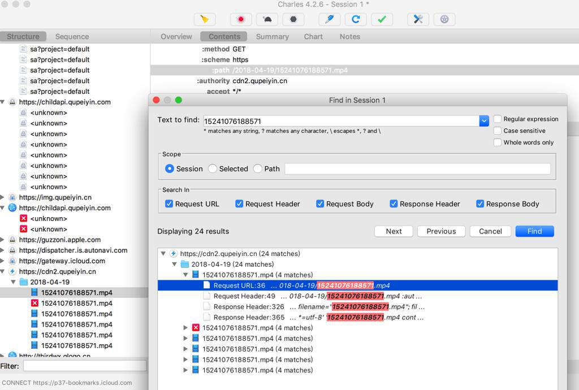Uncheck Request URL in Search In
Viewport: 579px width, 390px height.
coord(169,203)
